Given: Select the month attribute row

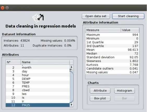Looking at the screenshot, I should (x=38, y=68).
